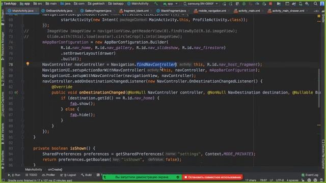326x183 pixels.
Task: Click onDestinationChanged method name
Action: tap(102, 93)
